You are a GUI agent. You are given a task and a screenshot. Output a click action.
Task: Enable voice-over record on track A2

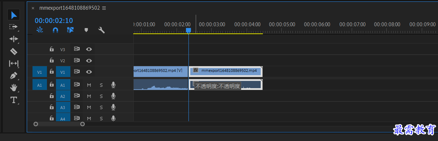tap(113, 96)
